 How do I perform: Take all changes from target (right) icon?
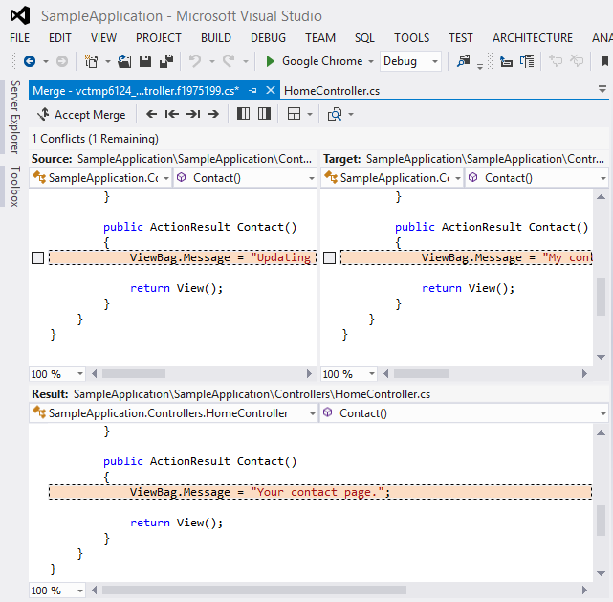click(x=264, y=114)
